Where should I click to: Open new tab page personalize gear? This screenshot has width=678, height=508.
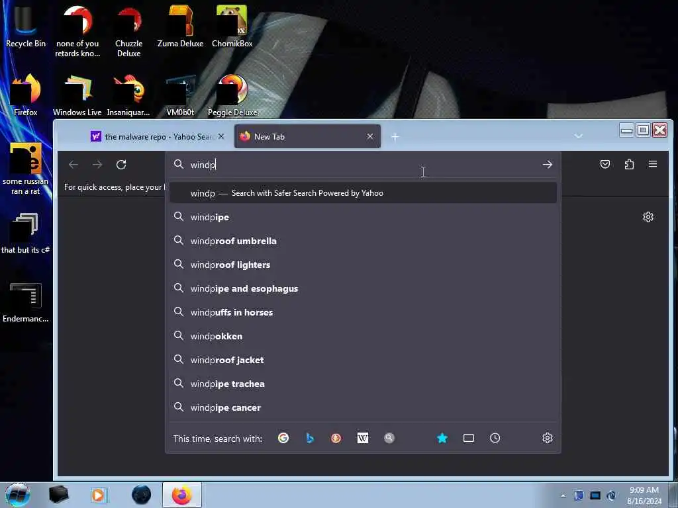point(648,217)
